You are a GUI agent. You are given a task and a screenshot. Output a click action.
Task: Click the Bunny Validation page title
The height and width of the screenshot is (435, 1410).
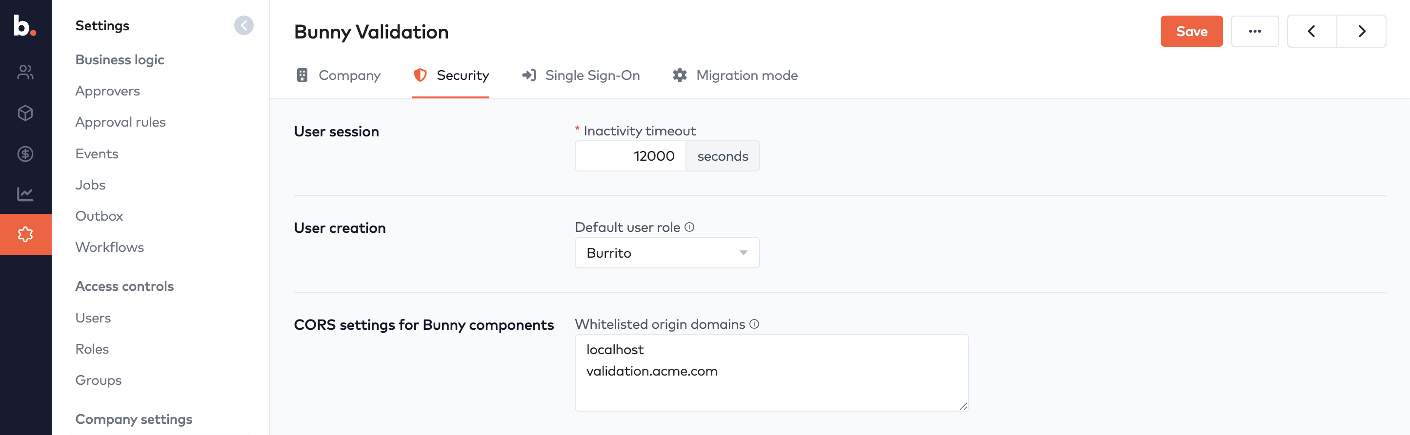pos(371,32)
